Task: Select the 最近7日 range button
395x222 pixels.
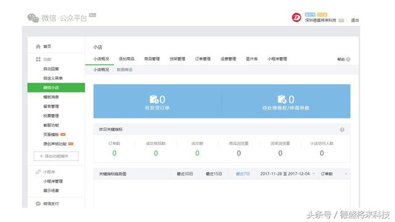Action: 243,174
